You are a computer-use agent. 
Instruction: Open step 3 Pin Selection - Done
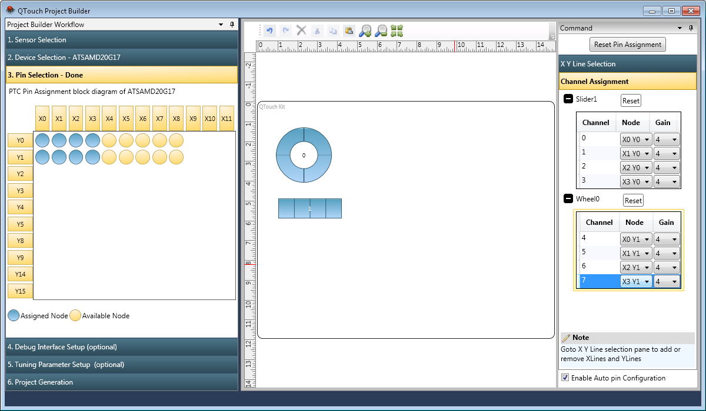tap(121, 75)
